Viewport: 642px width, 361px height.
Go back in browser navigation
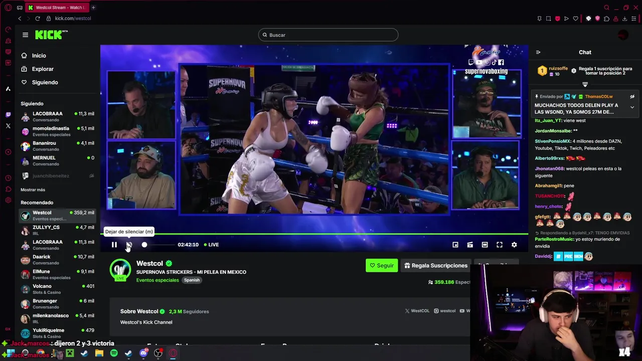(x=20, y=19)
